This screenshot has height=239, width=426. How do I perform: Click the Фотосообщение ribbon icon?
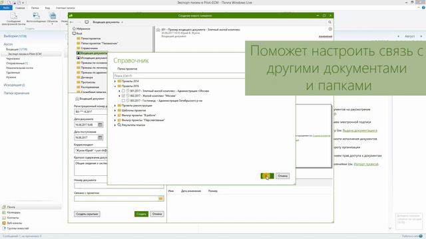click(36, 18)
